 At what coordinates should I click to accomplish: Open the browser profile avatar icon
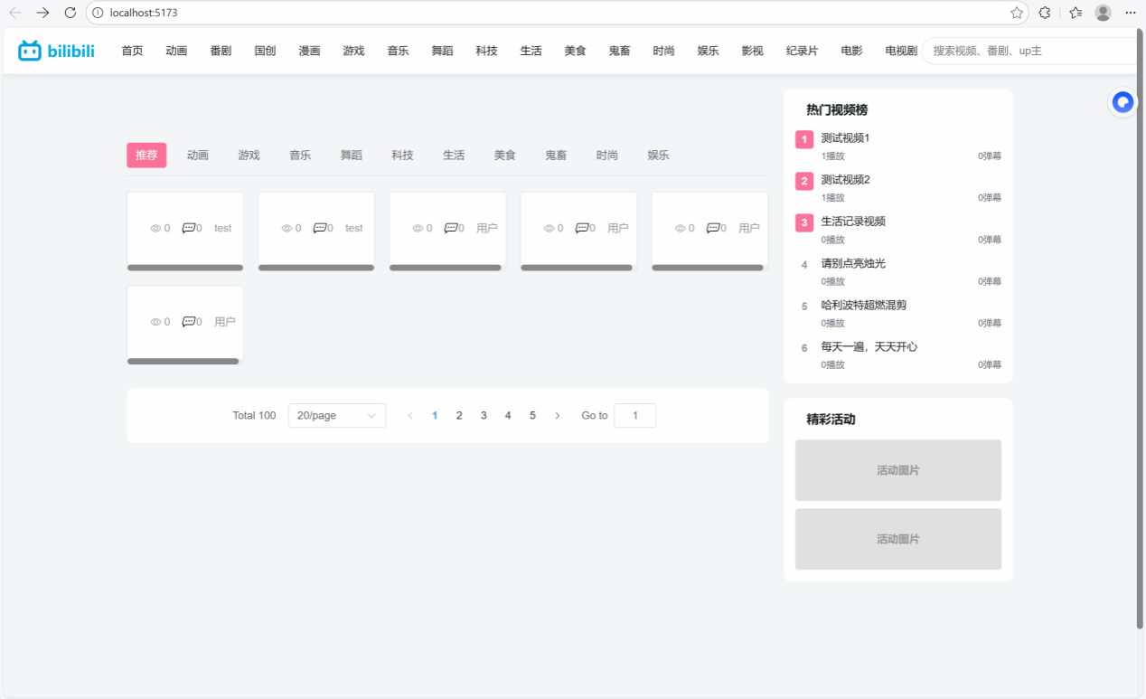[1103, 13]
